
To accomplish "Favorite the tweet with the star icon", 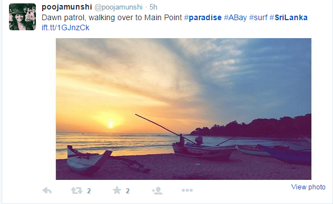I will coord(117,190).
